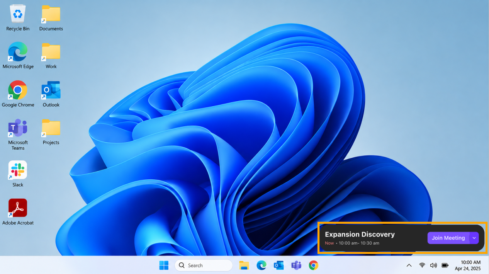
Task: Show hidden system tray icons
Action: click(x=409, y=265)
